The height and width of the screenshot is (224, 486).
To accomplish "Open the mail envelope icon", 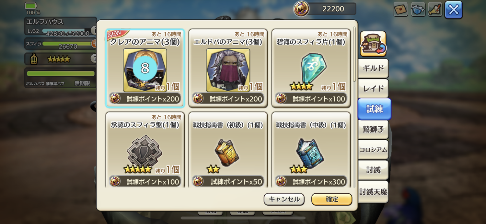I will [400, 9].
